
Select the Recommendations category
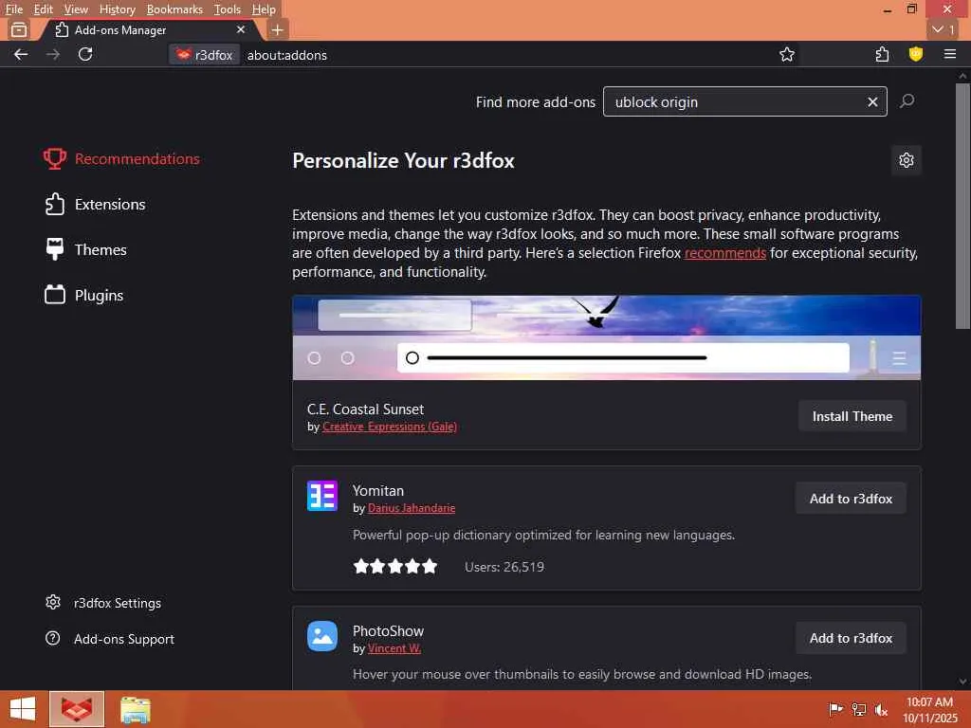coord(121,159)
